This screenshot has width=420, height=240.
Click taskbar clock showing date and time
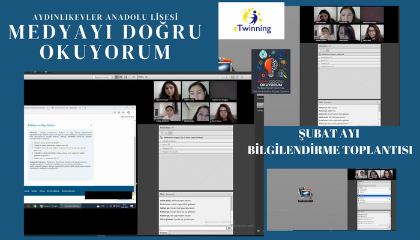(124, 206)
